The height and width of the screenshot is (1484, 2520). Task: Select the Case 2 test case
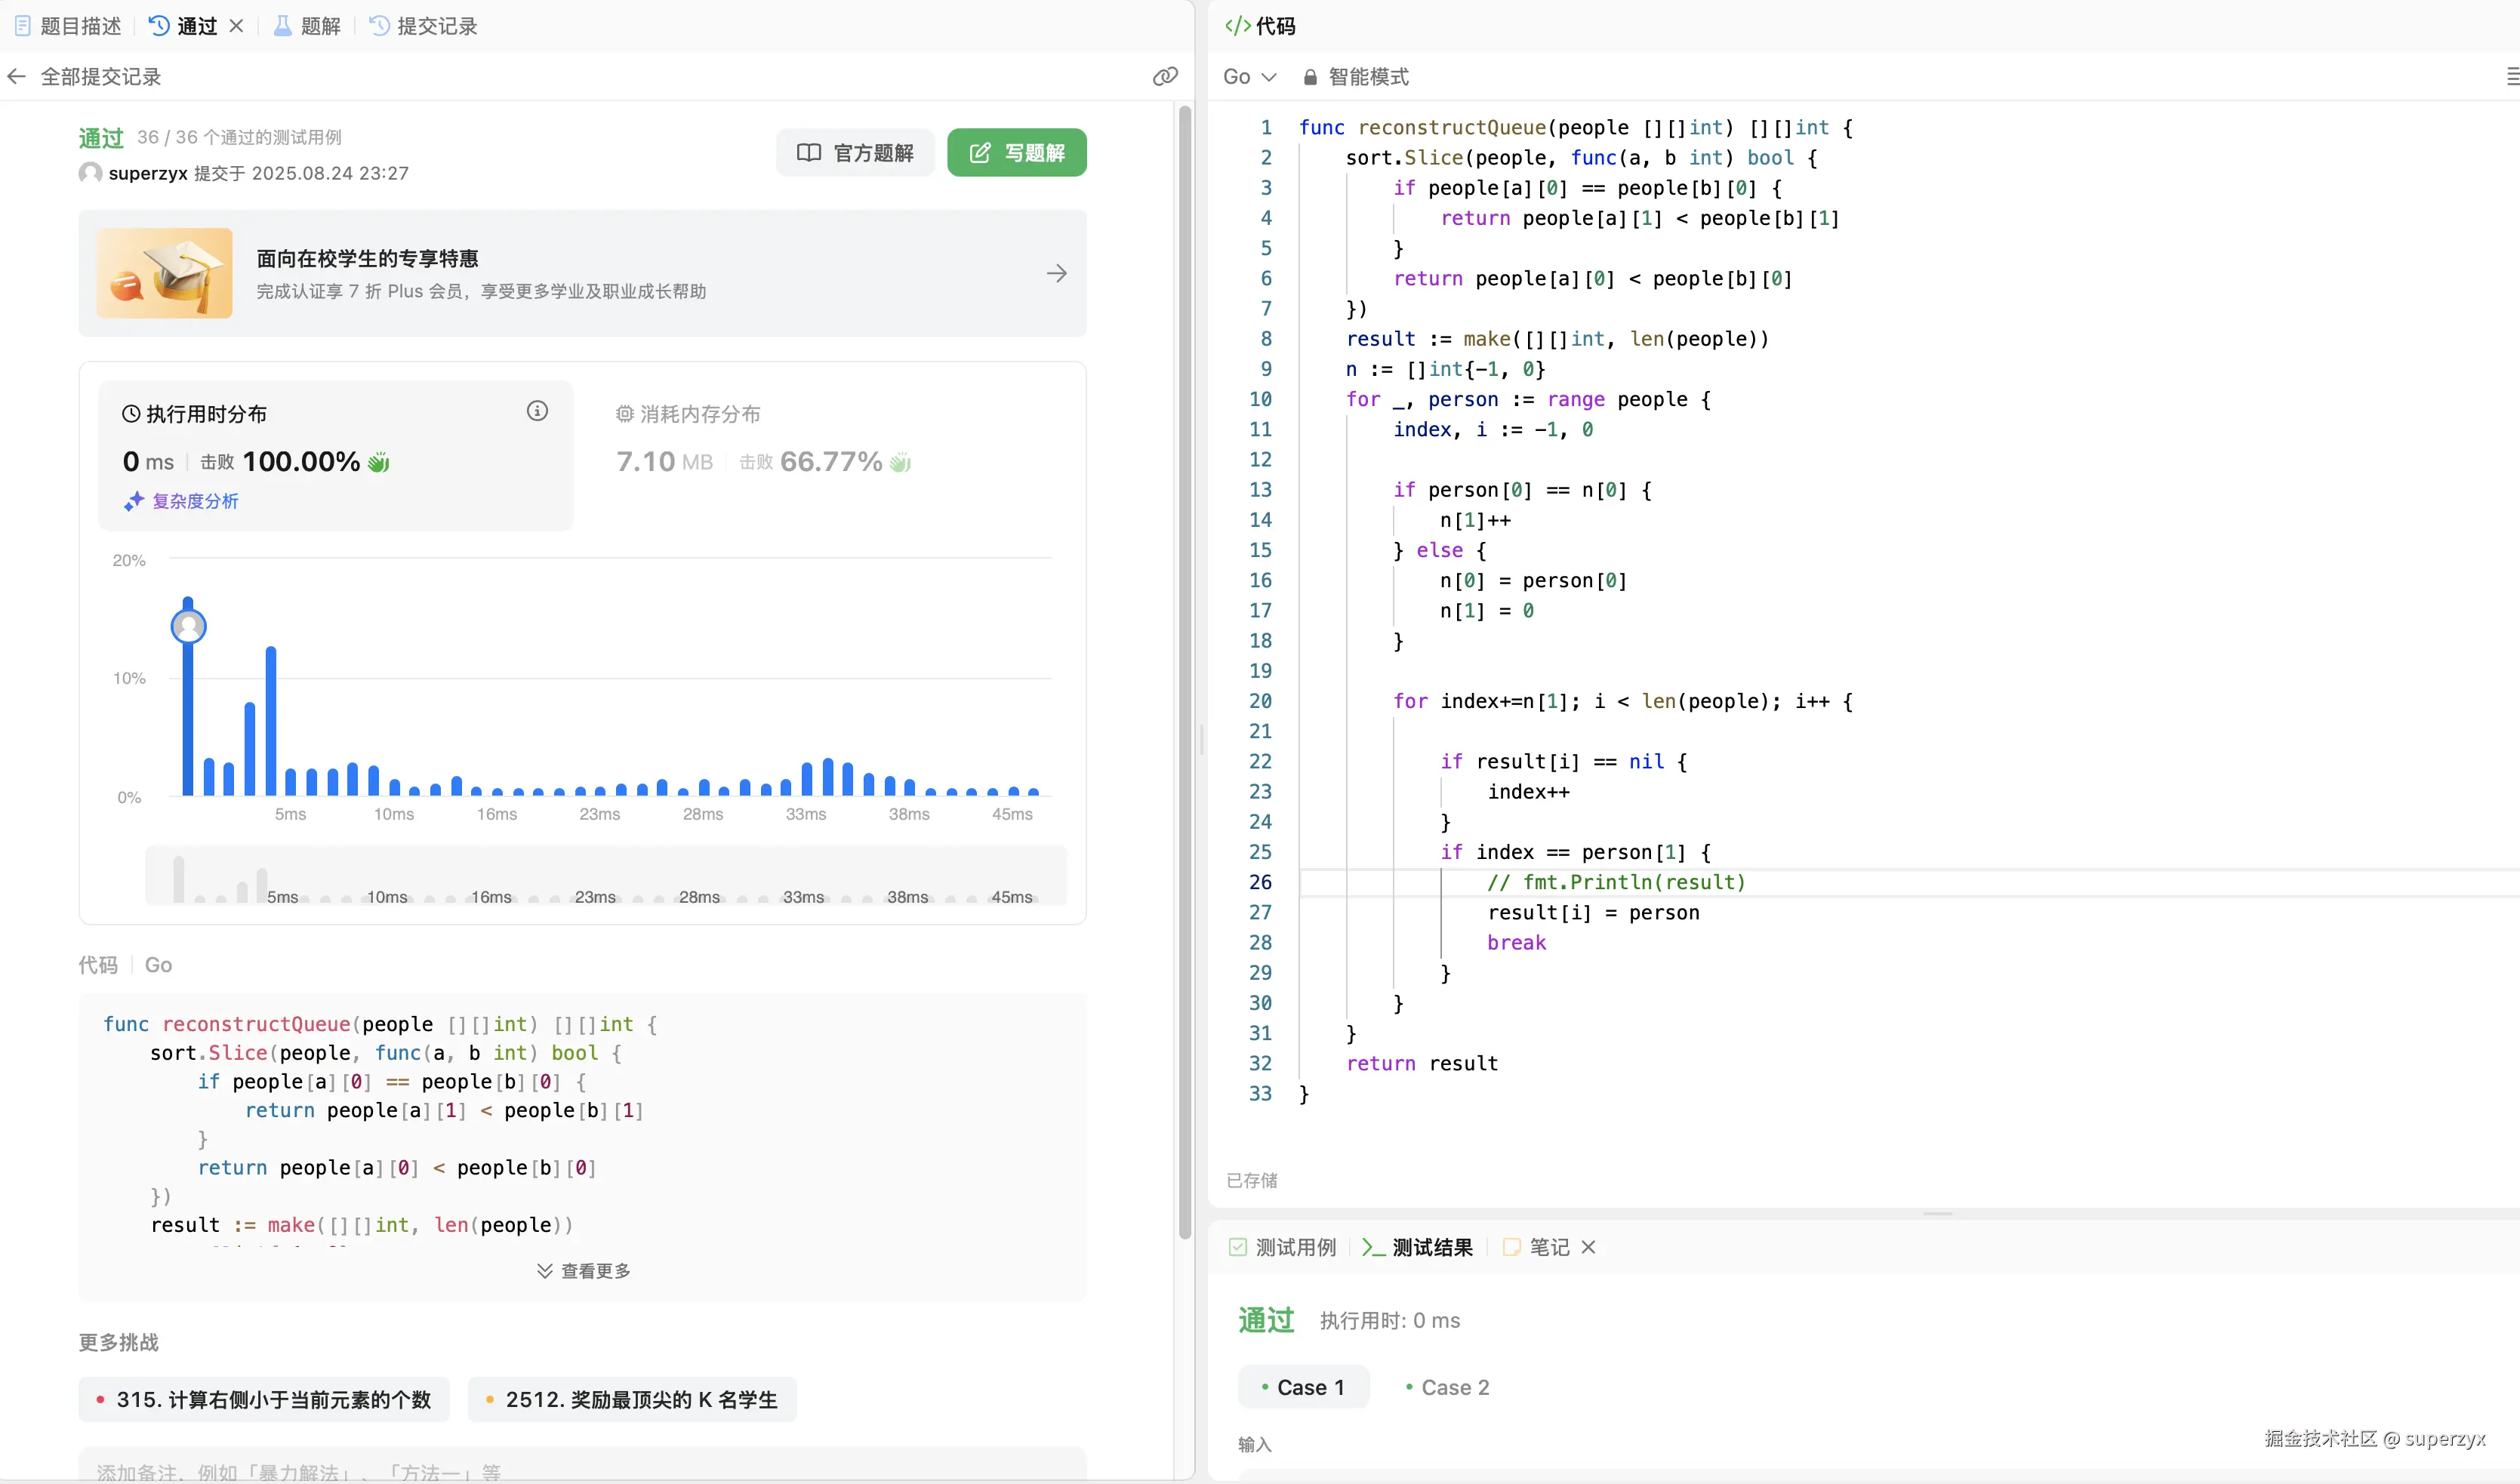(1447, 1387)
